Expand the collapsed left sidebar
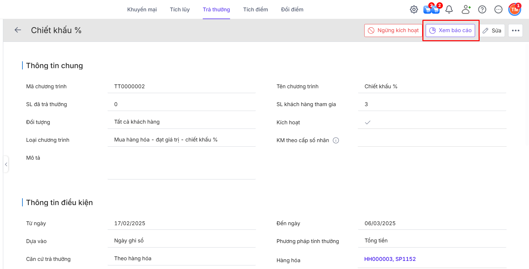The image size is (529, 269). pyautogui.click(x=6, y=165)
